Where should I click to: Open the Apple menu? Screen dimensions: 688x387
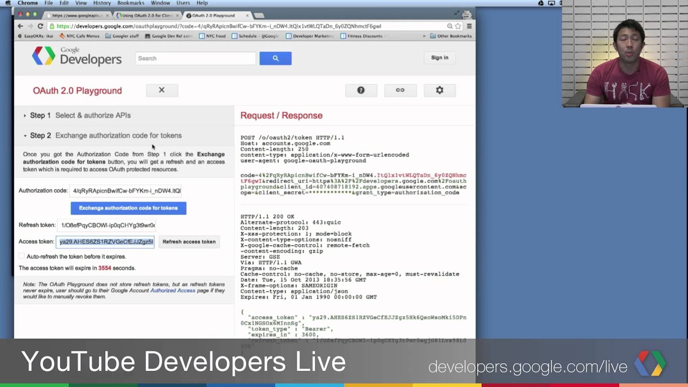tap(8, 3)
